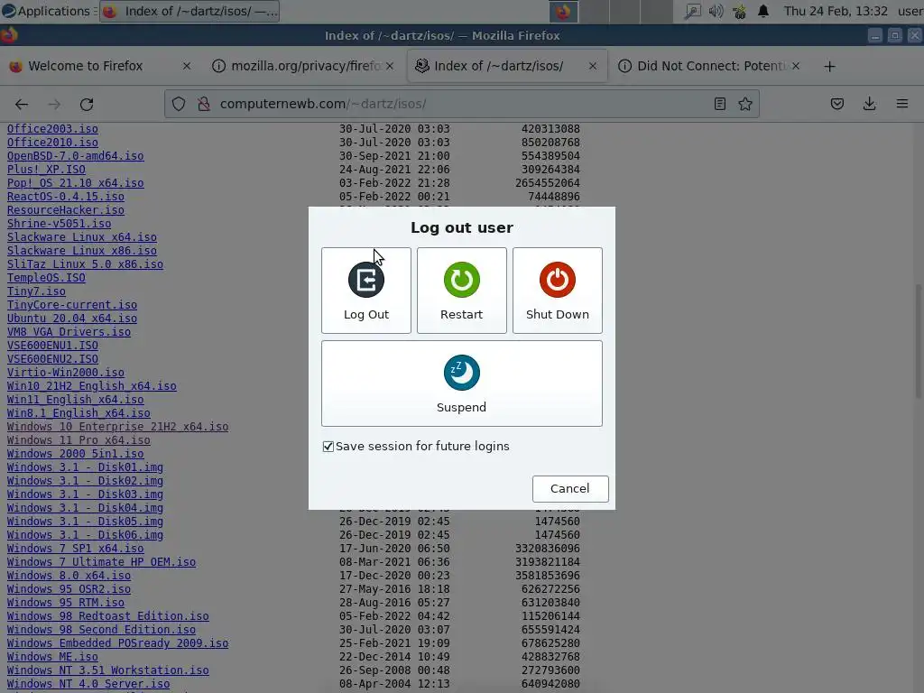Click the Log Out button
The image size is (924, 693).
point(366,291)
